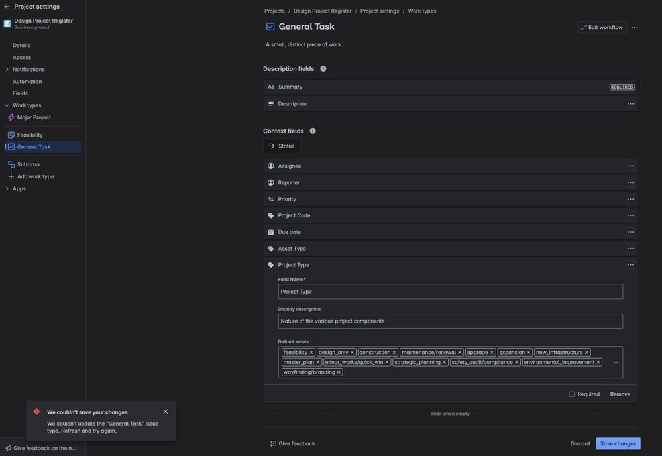The width and height of the screenshot is (662, 456).
Task: Click the Summary description field row
Action: click(x=450, y=87)
